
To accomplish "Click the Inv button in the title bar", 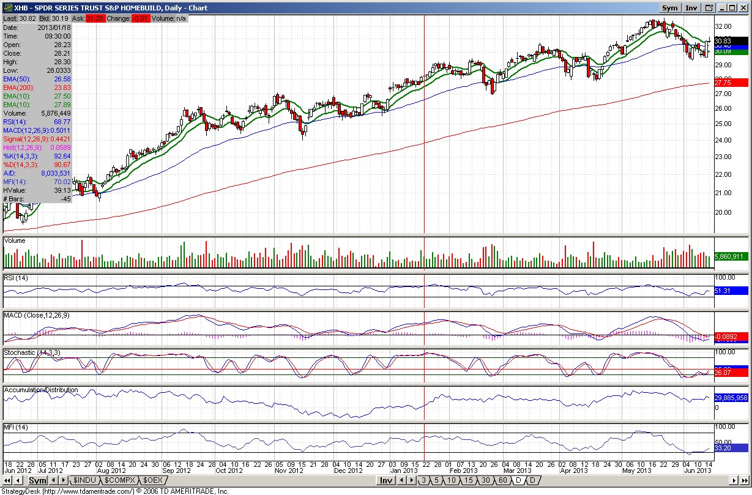I will (x=691, y=8).
